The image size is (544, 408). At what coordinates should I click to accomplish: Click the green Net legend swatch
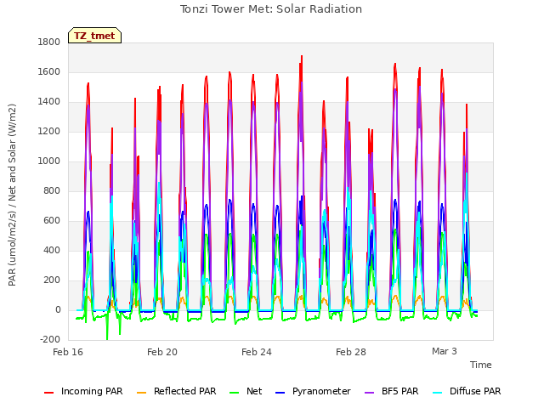pos(235,393)
